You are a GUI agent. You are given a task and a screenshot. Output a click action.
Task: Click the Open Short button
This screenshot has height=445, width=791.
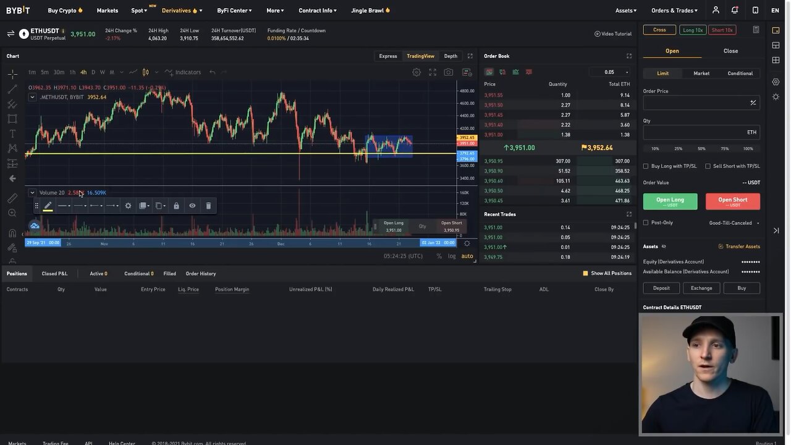(732, 201)
